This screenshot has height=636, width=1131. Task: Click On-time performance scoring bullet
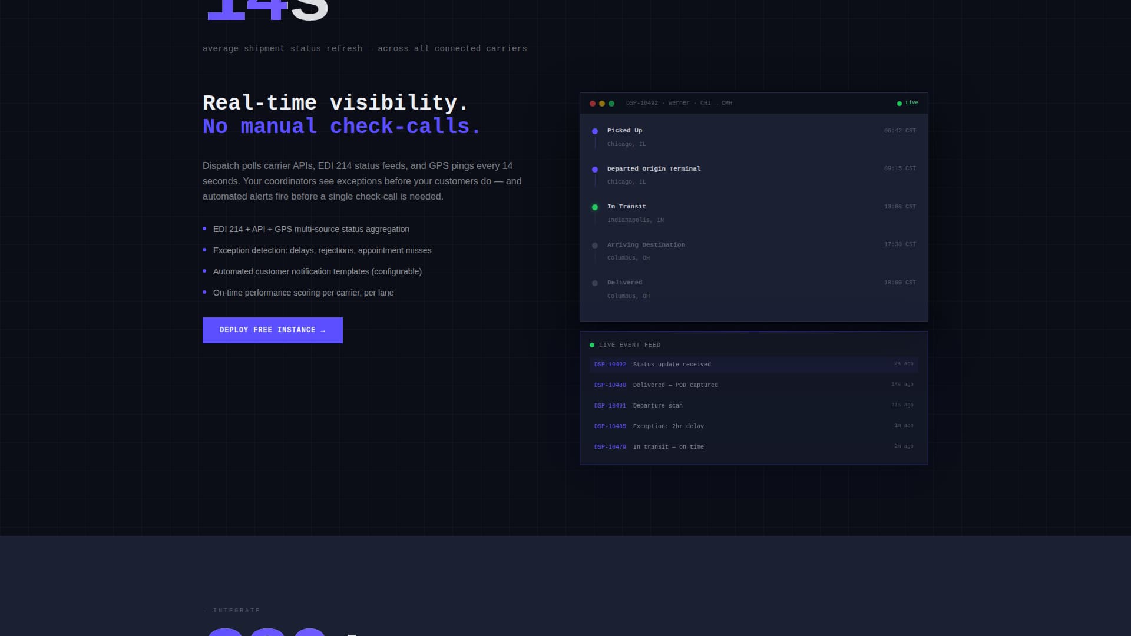pos(303,293)
